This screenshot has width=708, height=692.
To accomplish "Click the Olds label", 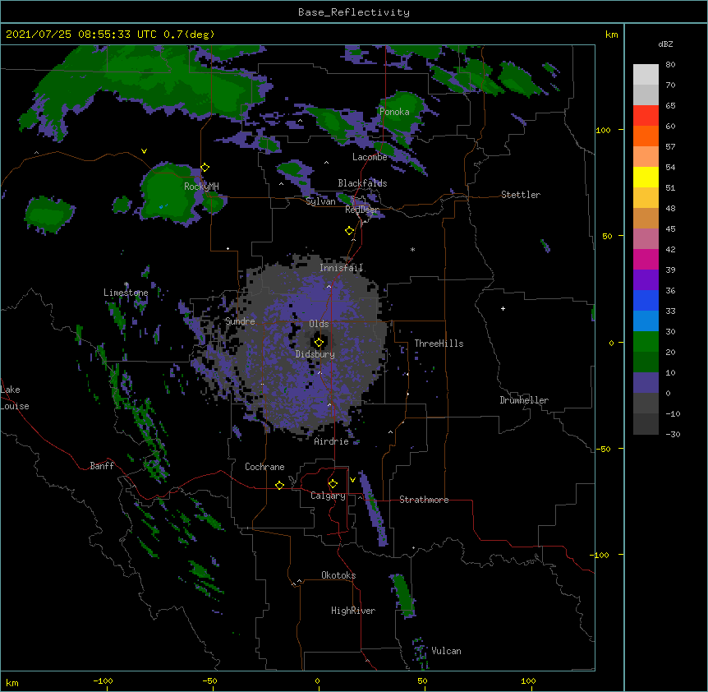I will [x=319, y=324].
